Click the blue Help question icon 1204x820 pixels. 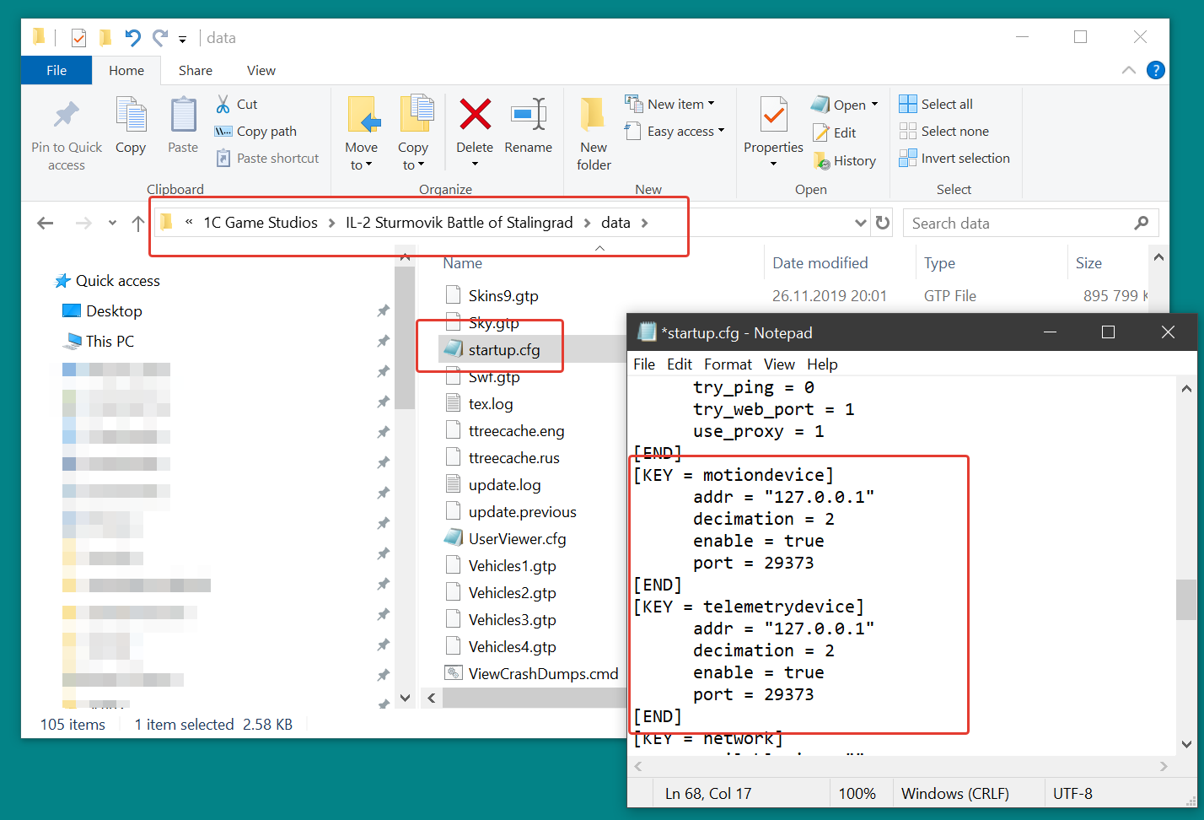point(1156,70)
